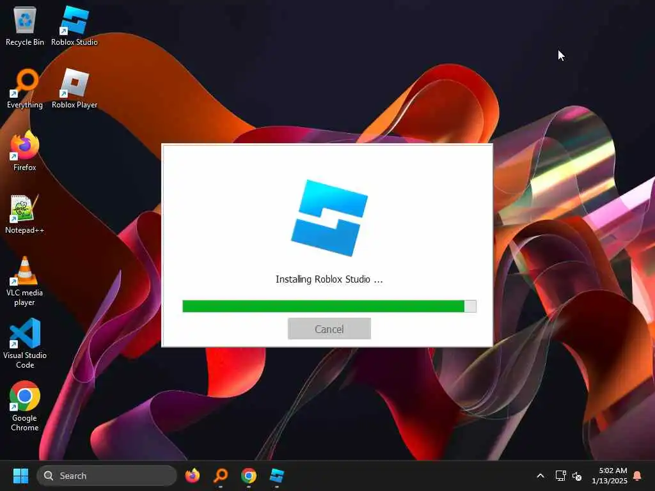The width and height of the screenshot is (655, 491).
Task: Switch to Roblox Studio installer in taskbar
Action: click(x=276, y=476)
